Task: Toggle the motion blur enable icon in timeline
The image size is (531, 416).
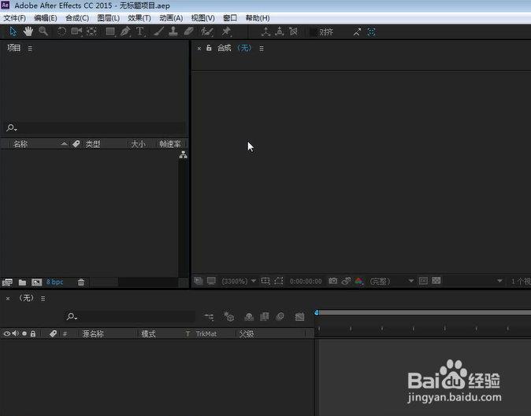Action: coord(280,317)
